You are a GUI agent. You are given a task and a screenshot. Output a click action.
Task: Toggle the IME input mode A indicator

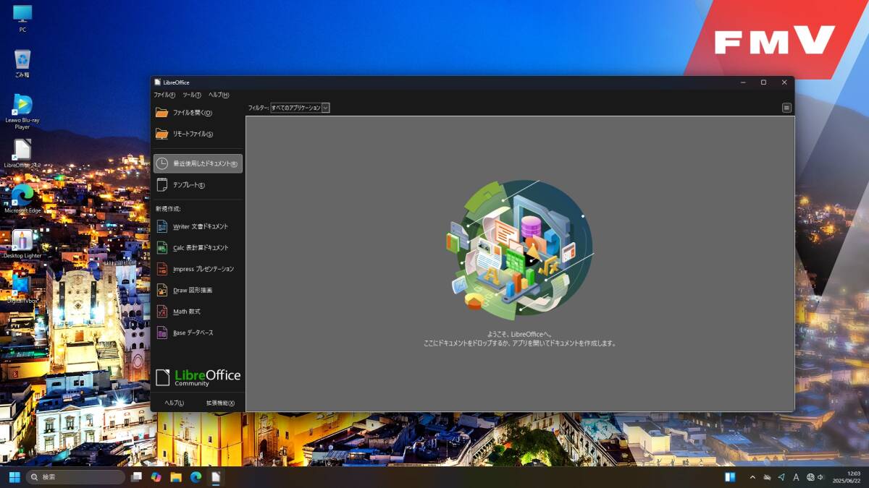tap(796, 477)
